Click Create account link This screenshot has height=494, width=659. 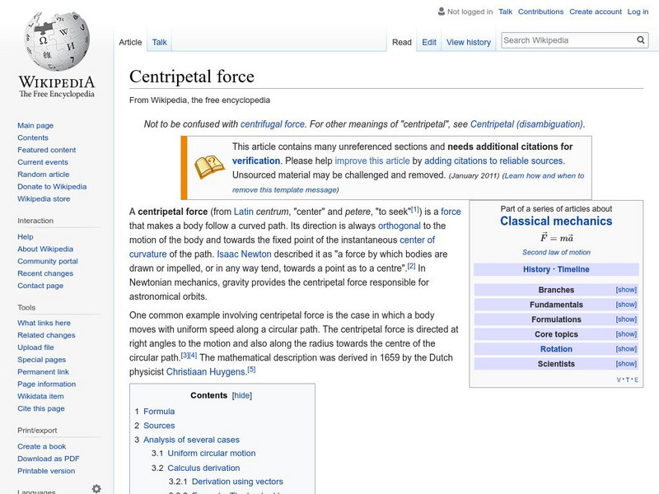coord(596,12)
